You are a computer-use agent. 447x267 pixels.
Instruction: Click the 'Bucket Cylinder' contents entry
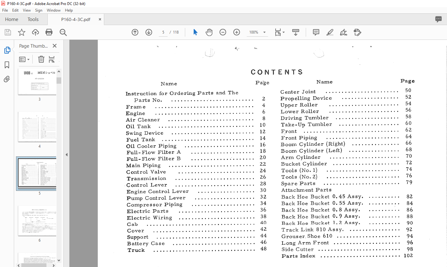point(304,164)
